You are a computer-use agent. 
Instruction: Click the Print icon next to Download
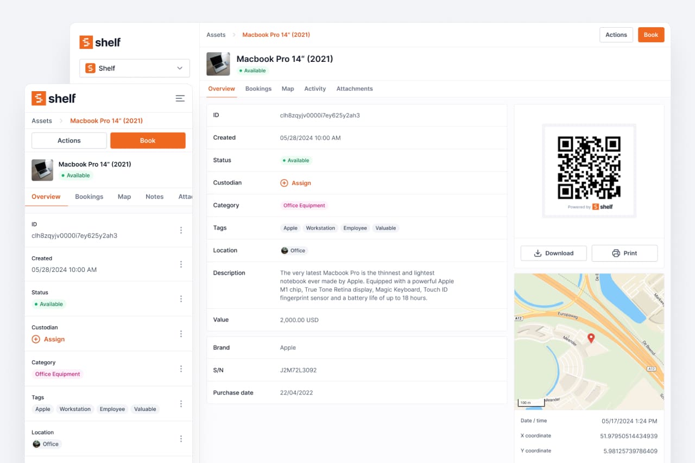pos(616,253)
